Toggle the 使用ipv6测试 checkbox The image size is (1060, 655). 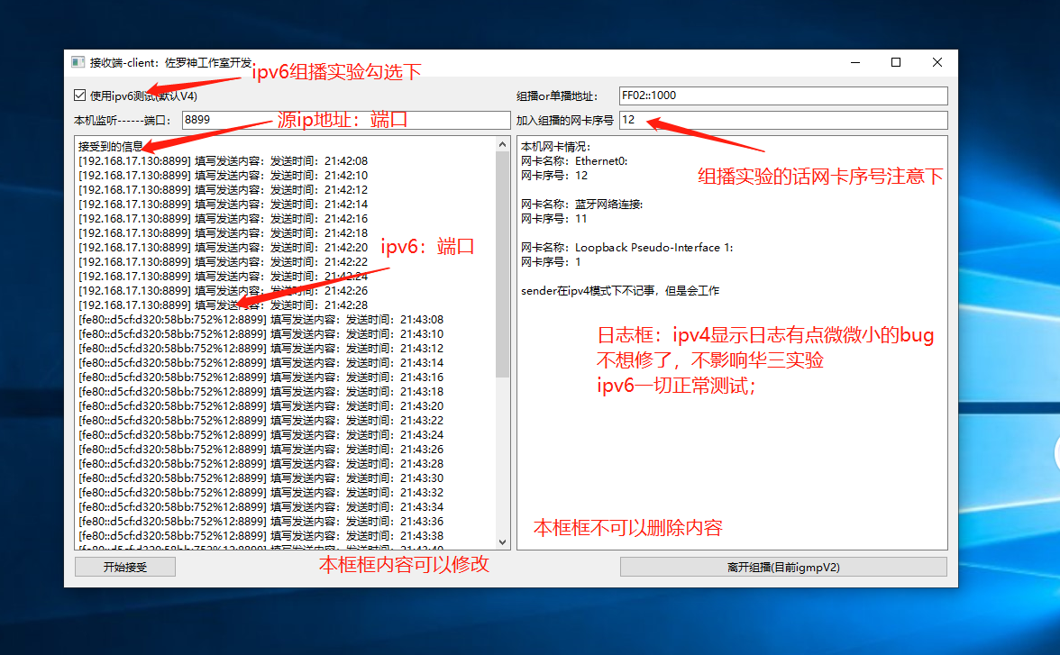click(x=79, y=96)
